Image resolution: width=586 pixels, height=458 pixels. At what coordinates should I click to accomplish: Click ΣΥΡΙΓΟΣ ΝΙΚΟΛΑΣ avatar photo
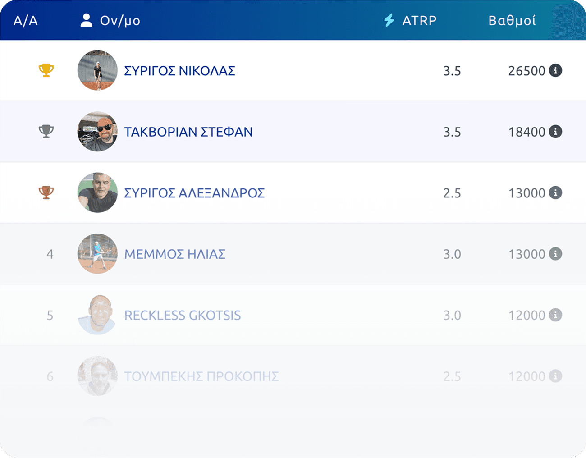coord(97,70)
